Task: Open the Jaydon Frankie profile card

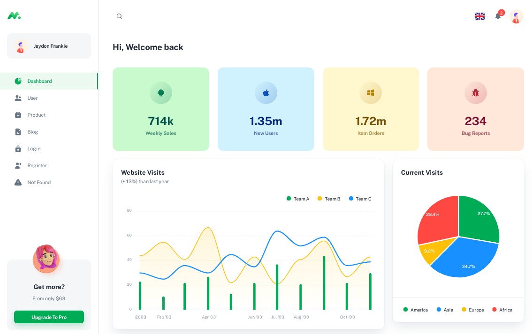Action: (49, 46)
